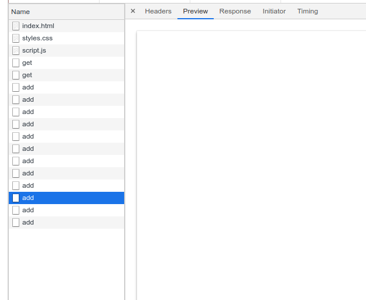
Task: Select the highlighted add request row
Action: click(67, 198)
